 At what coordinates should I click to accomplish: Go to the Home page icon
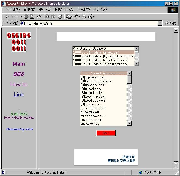pyautogui.click(x=39, y=17)
